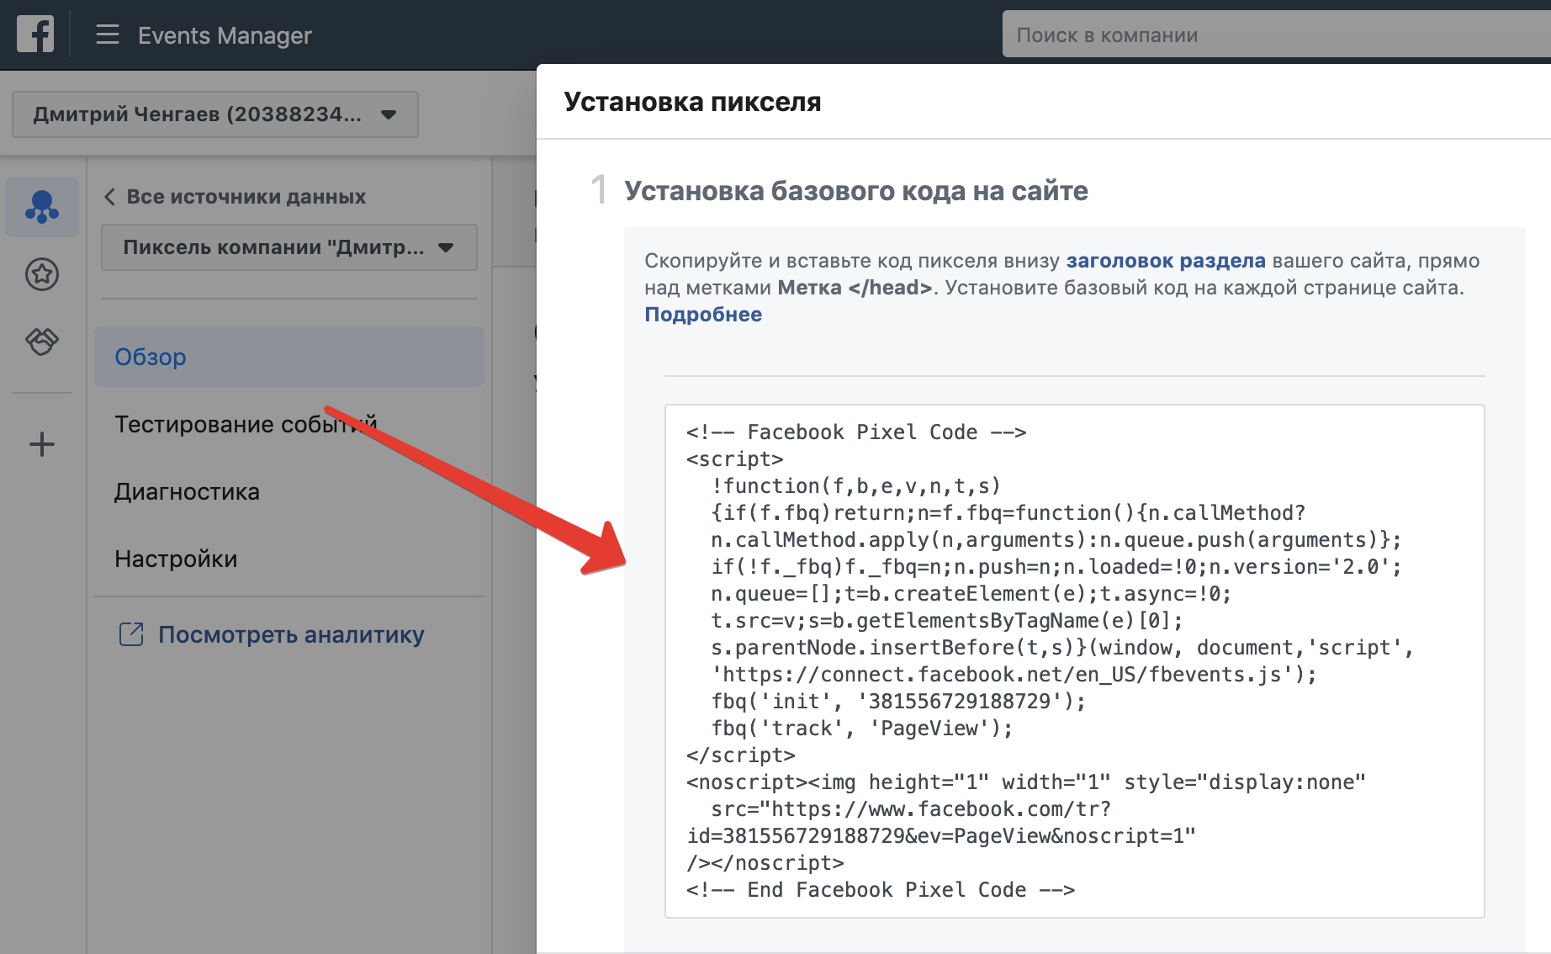Open the partner integrations handshake icon
The image size is (1551, 954).
coord(42,341)
